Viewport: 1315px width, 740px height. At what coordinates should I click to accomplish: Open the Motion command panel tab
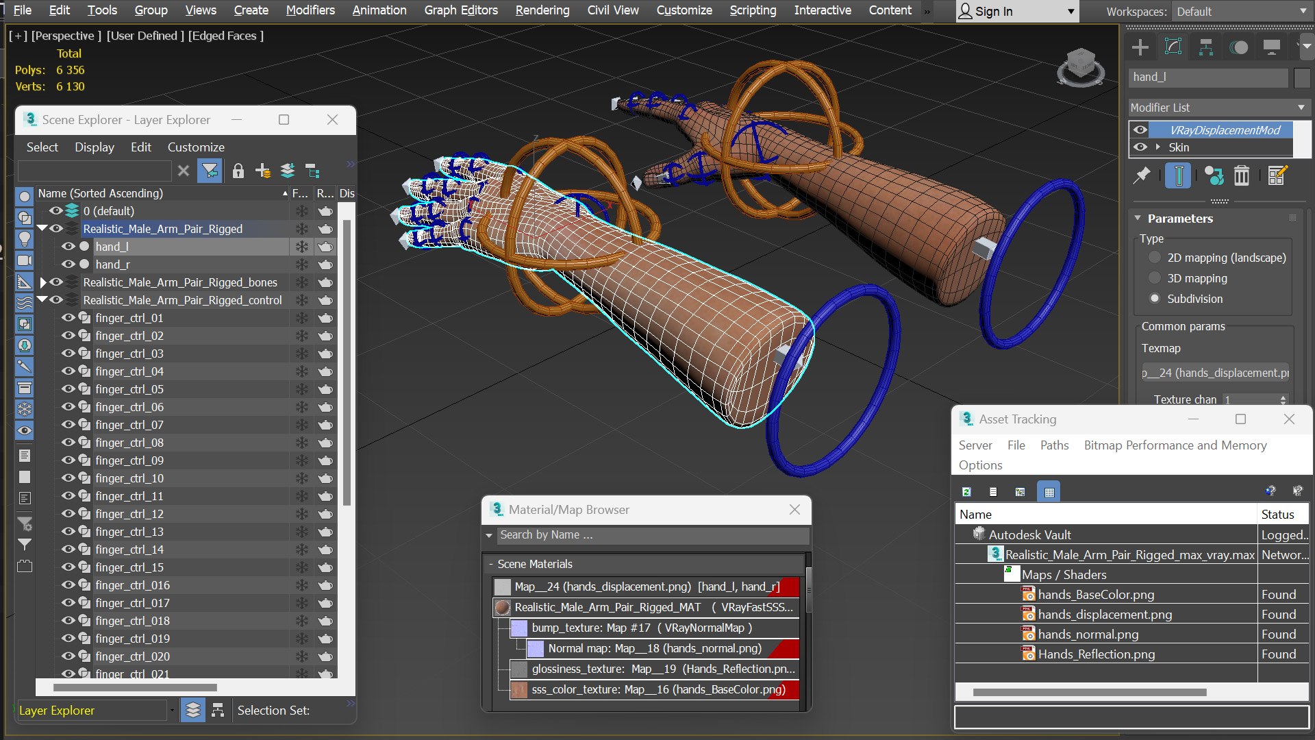(x=1239, y=47)
